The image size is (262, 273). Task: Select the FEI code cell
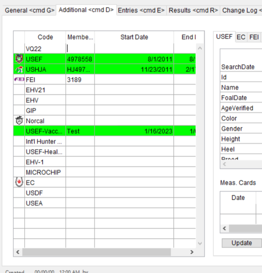pos(45,80)
